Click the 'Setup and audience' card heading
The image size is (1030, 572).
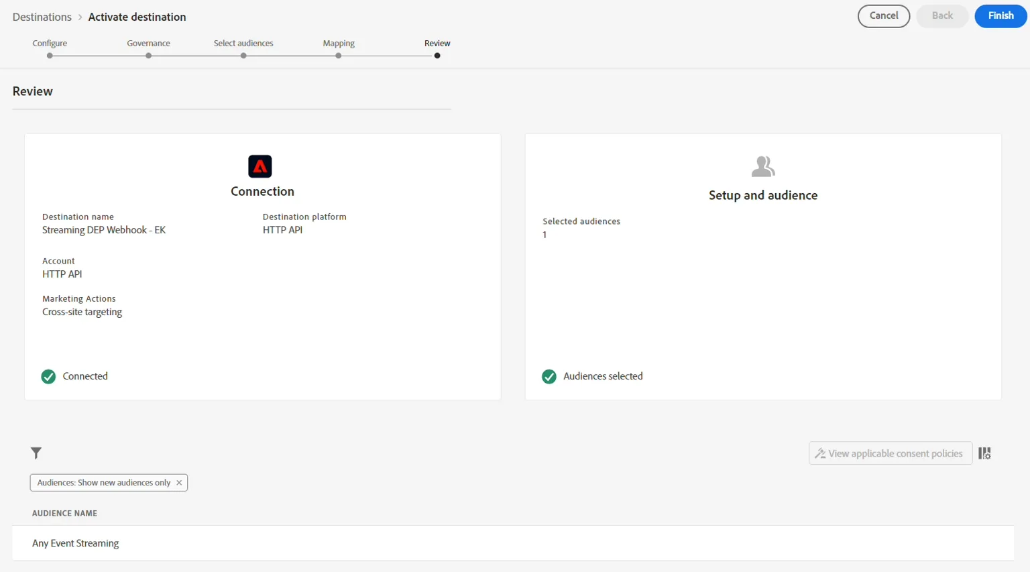click(x=763, y=195)
